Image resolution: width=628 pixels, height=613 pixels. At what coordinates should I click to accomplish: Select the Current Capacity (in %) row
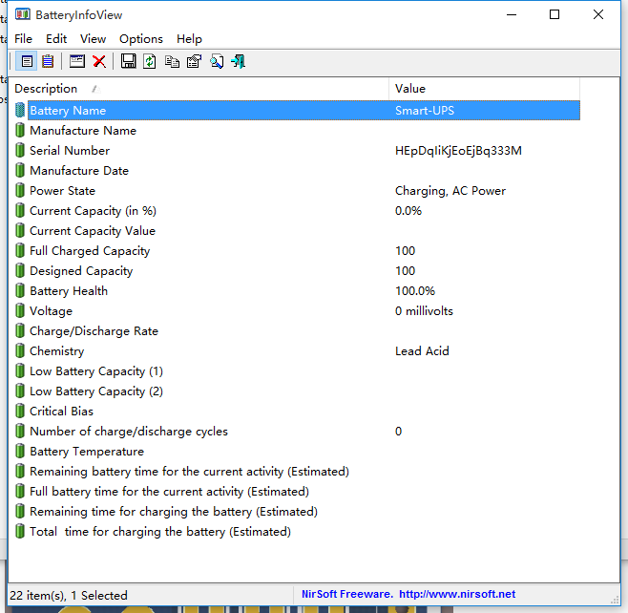[297, 210]
